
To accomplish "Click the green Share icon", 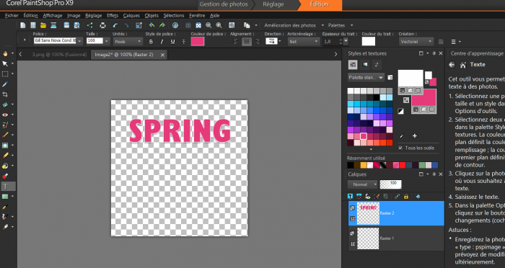I will (90, 25).
